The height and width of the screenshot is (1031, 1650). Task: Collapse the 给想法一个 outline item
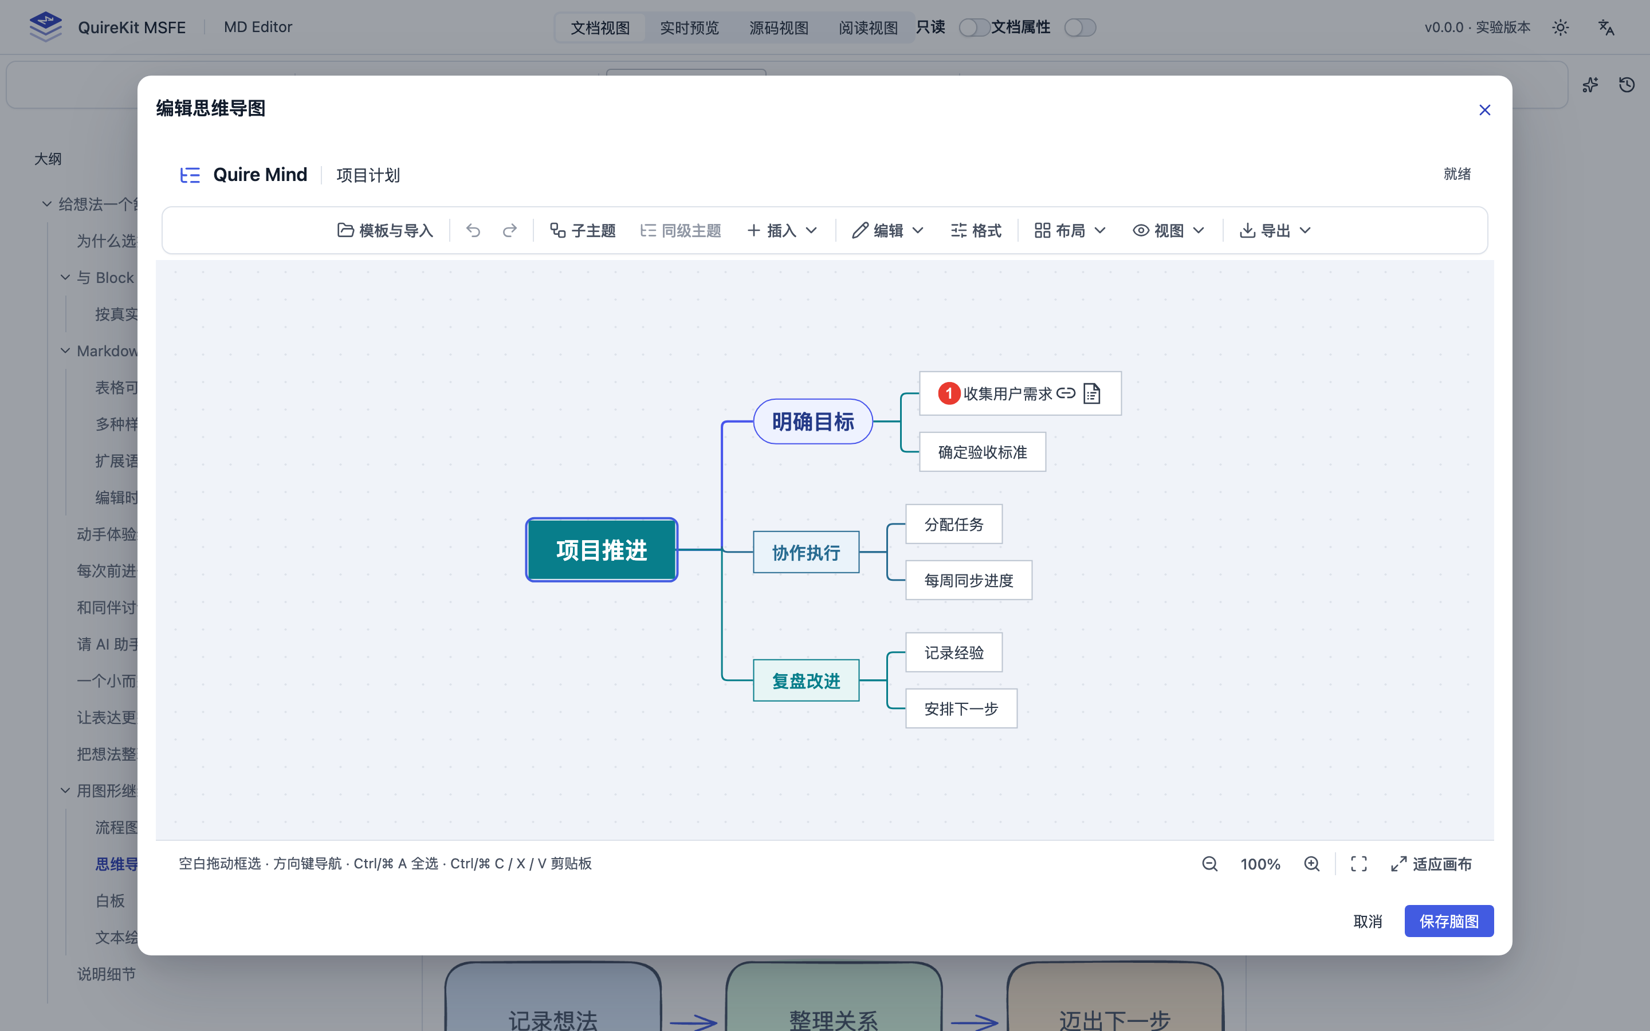46,204
